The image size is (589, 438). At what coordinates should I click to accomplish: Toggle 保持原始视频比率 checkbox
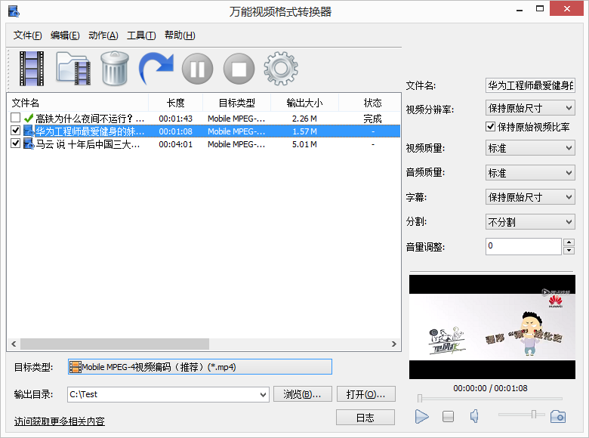pyautogui.click(x=490, y=127)
